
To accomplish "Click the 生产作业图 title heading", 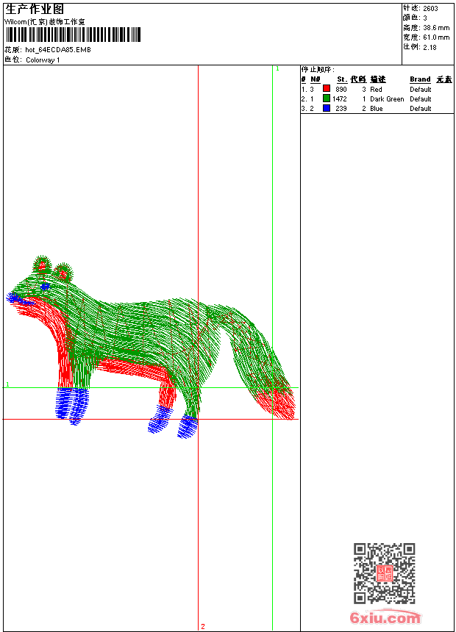I will click(x=35, y=9).
